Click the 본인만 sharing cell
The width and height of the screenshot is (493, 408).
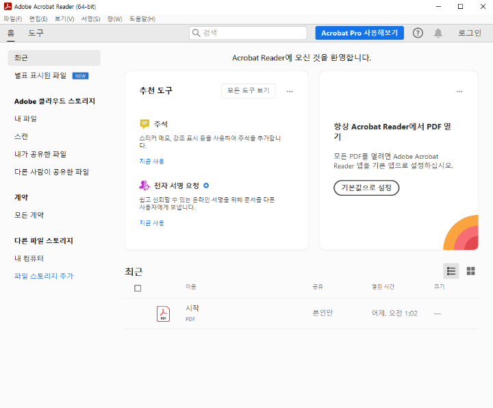(323, 313)
